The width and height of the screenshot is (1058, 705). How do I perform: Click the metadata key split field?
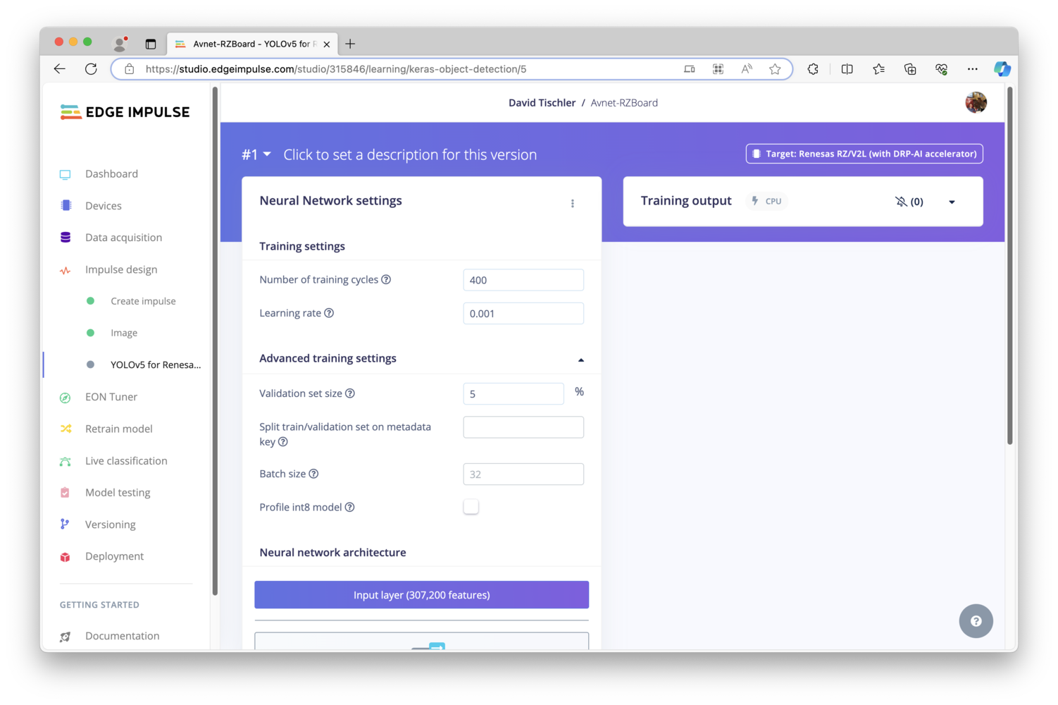523,427
